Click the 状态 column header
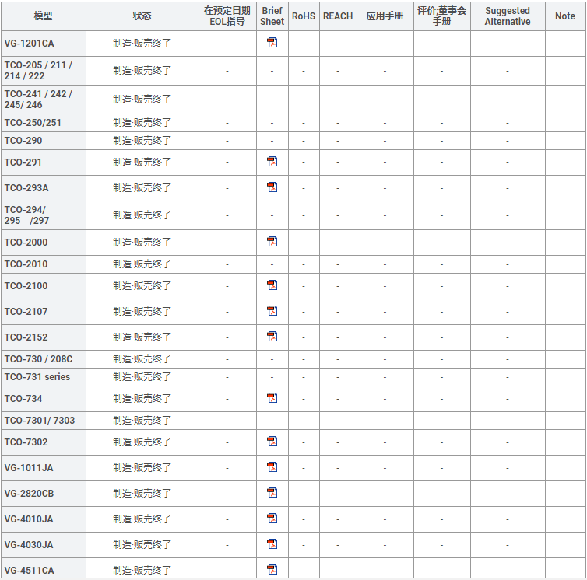The width and height of the screenshot is (587, 580). click(x=142, y=16)
